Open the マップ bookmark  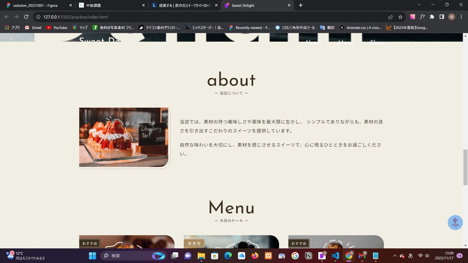80,28
